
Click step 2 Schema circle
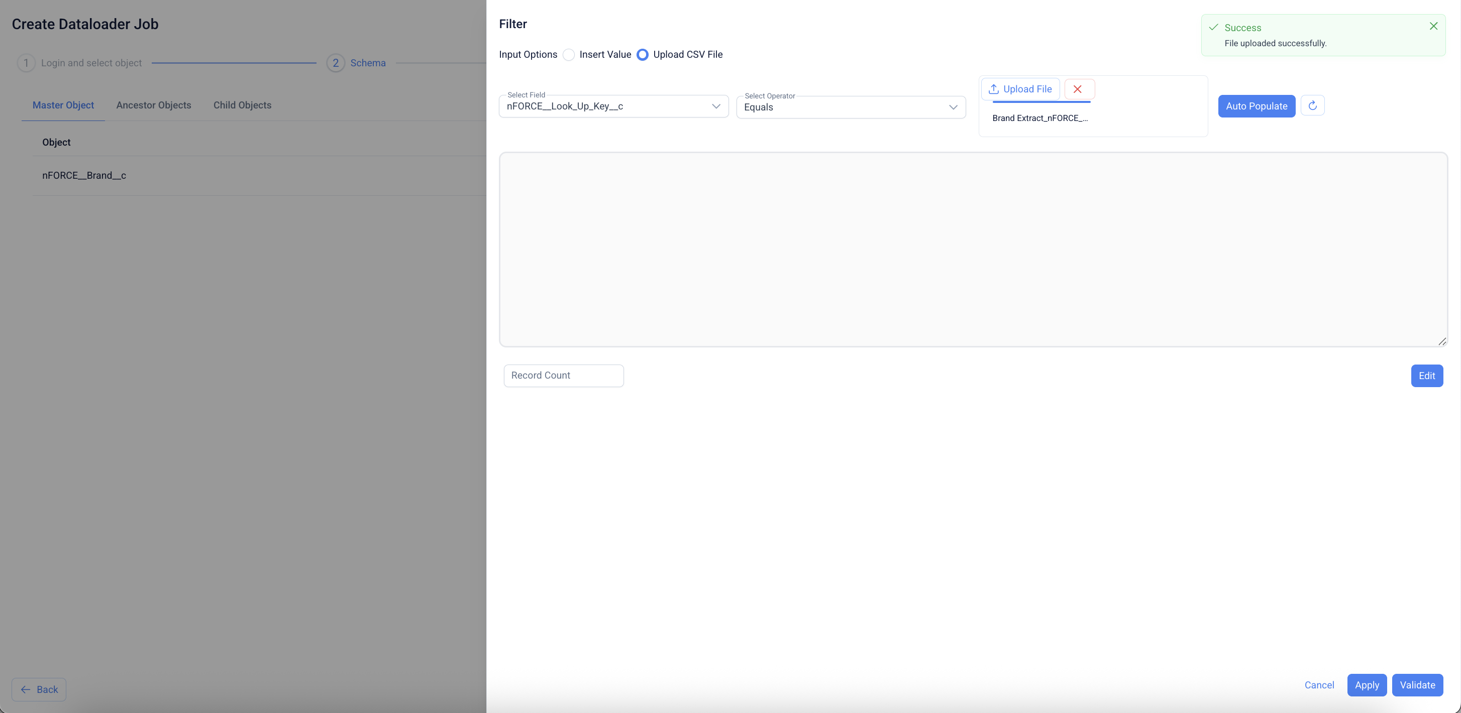click(335, 63)
